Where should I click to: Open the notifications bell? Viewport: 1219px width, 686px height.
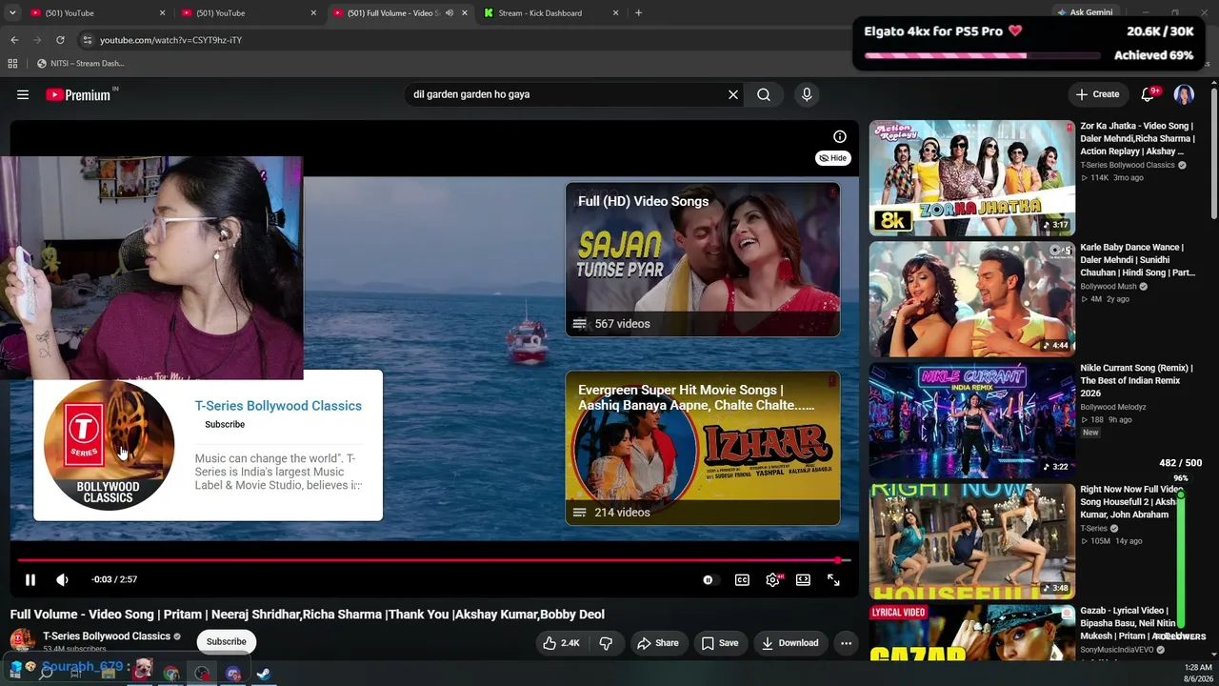point(1148,94)
